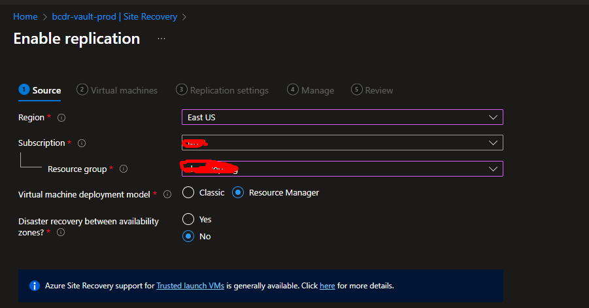Switch to the Replication settings tab
This screenshot has height=308, width=589.
[x=229, y=90]
